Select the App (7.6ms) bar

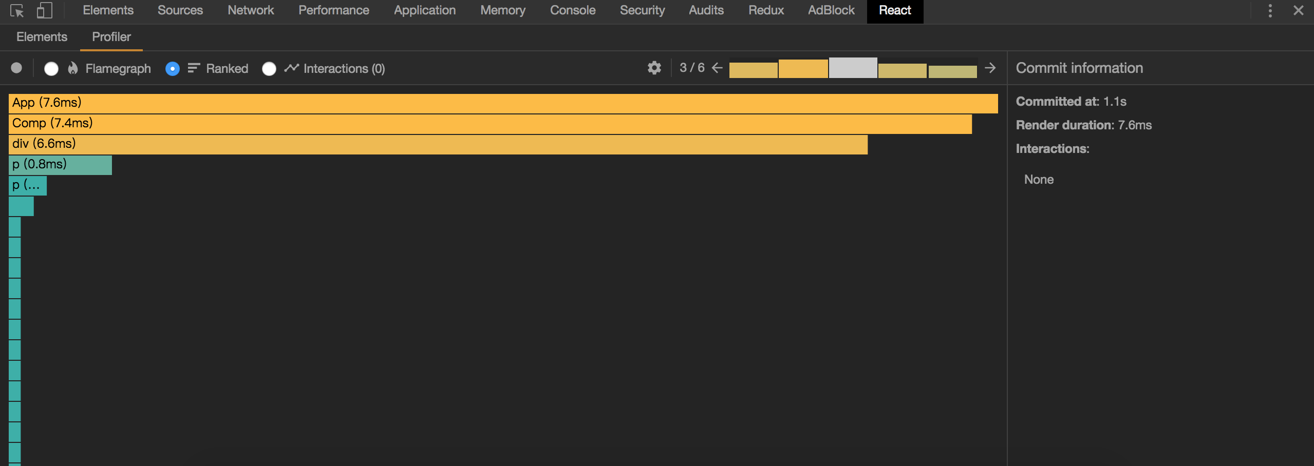[503, 103]
